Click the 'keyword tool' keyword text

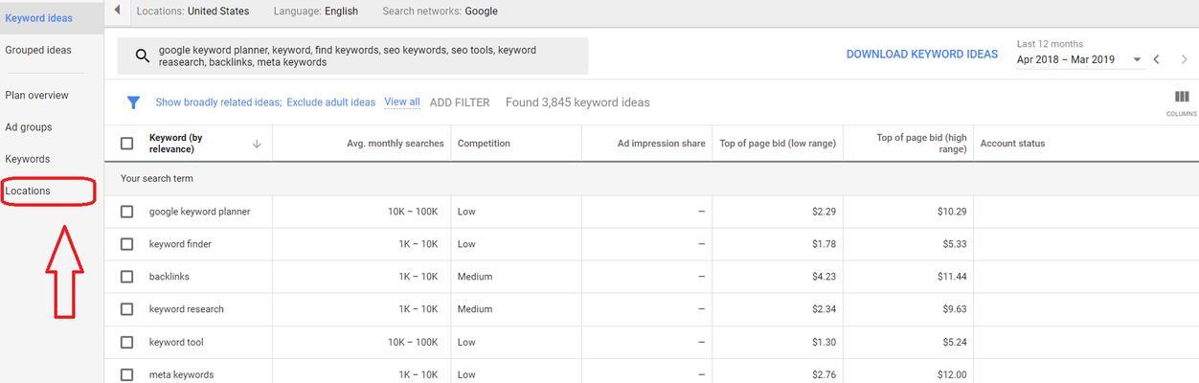pyautogui.click(x=176, y=342)
